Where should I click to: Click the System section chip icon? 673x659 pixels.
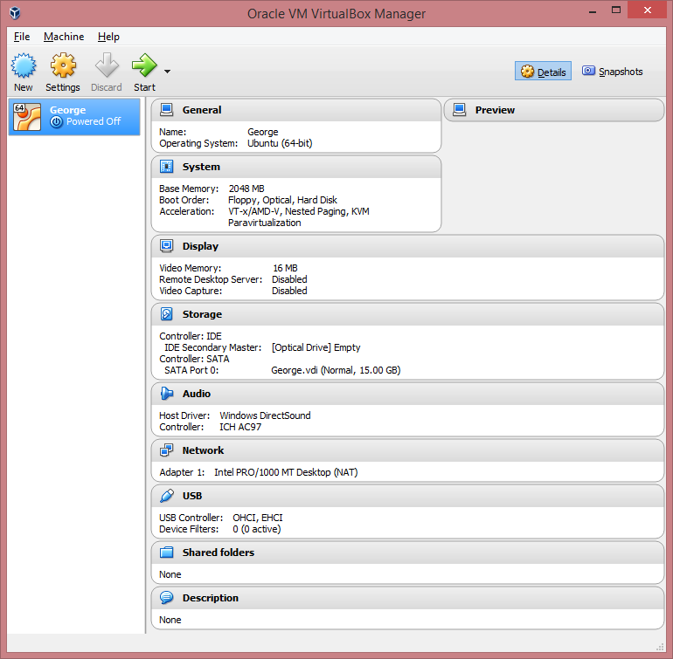point(167,167)
